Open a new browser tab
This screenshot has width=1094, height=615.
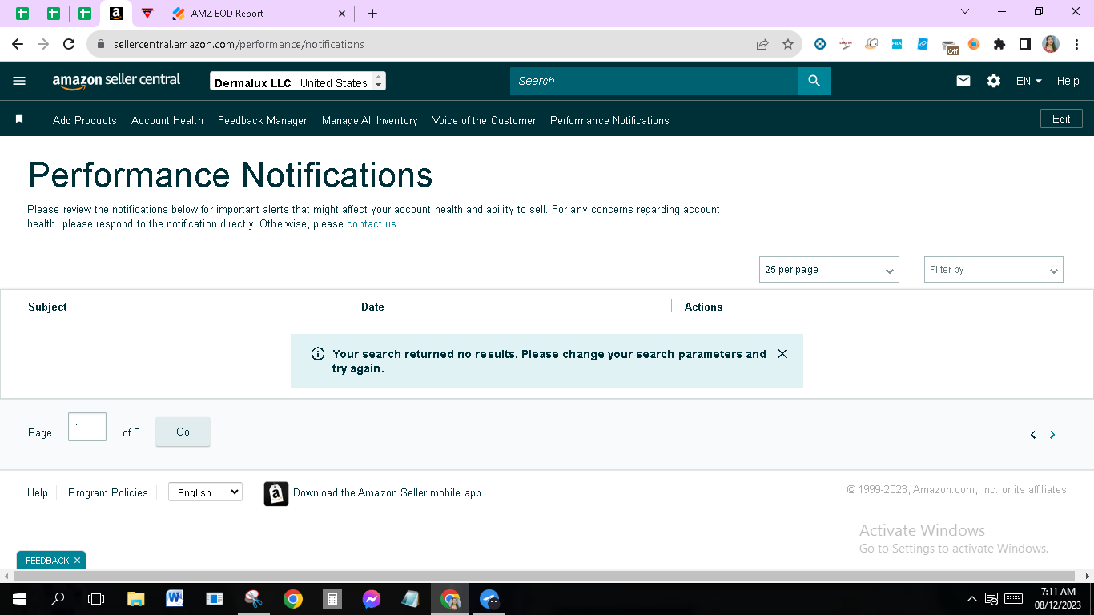(x=372, y=14)
